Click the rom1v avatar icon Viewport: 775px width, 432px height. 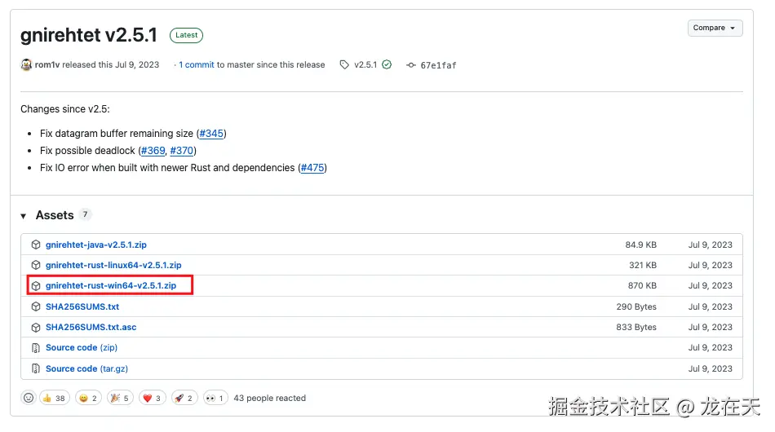click(26, 64)
